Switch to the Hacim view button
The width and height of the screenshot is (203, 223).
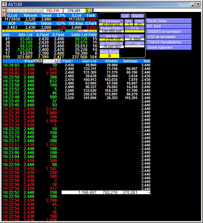click(x=137, y=16)
